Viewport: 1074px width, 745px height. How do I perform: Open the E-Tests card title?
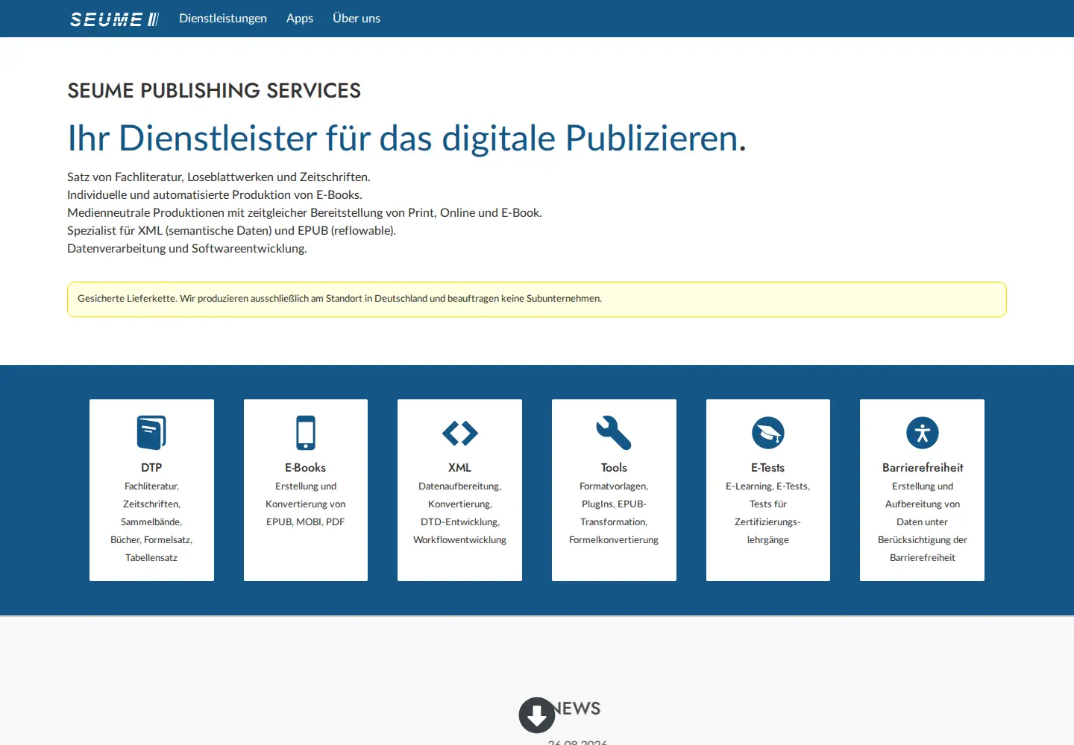(768, 468)
